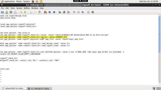The height and width of the screenshot is (90, 161).
Task: Launch Firefox from top panel
Action: pos(33,1)
